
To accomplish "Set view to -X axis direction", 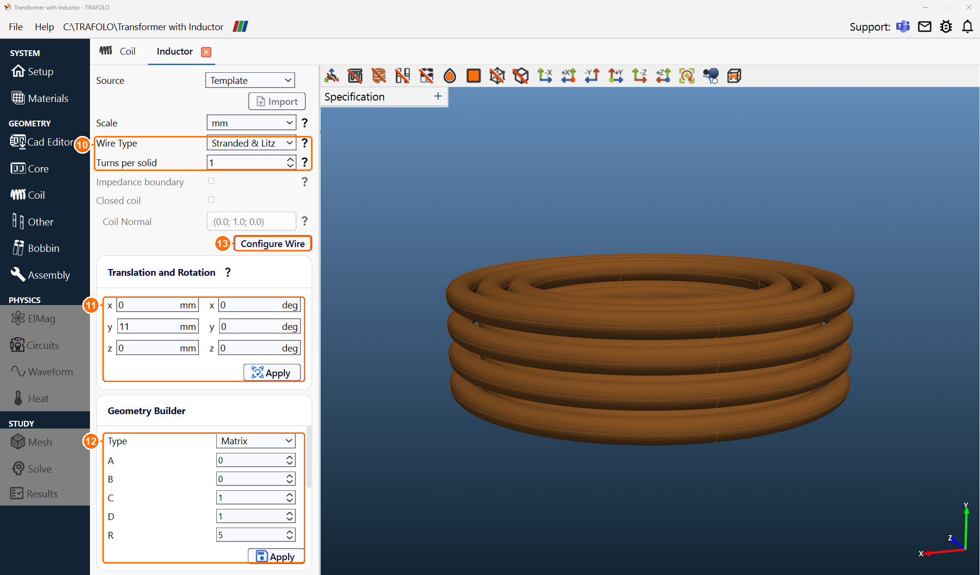I will point(545,76).
